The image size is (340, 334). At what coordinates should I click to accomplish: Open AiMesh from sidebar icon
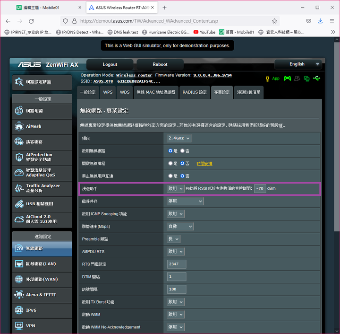point(19,126)
